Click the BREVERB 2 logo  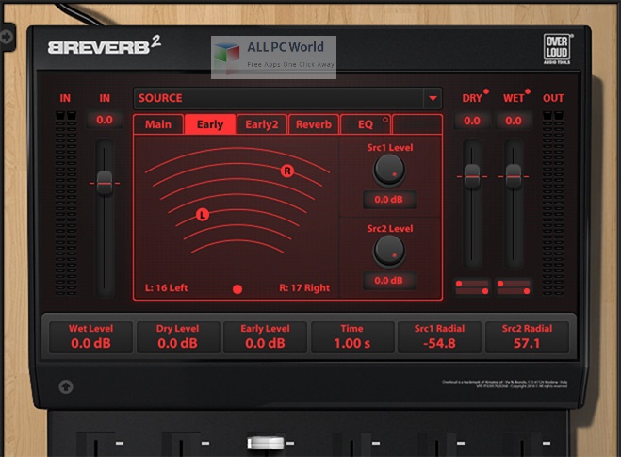coord(105,45)
